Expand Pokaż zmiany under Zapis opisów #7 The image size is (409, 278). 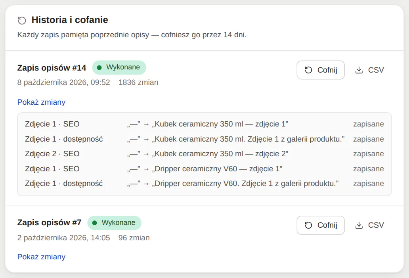click(41, 257)
